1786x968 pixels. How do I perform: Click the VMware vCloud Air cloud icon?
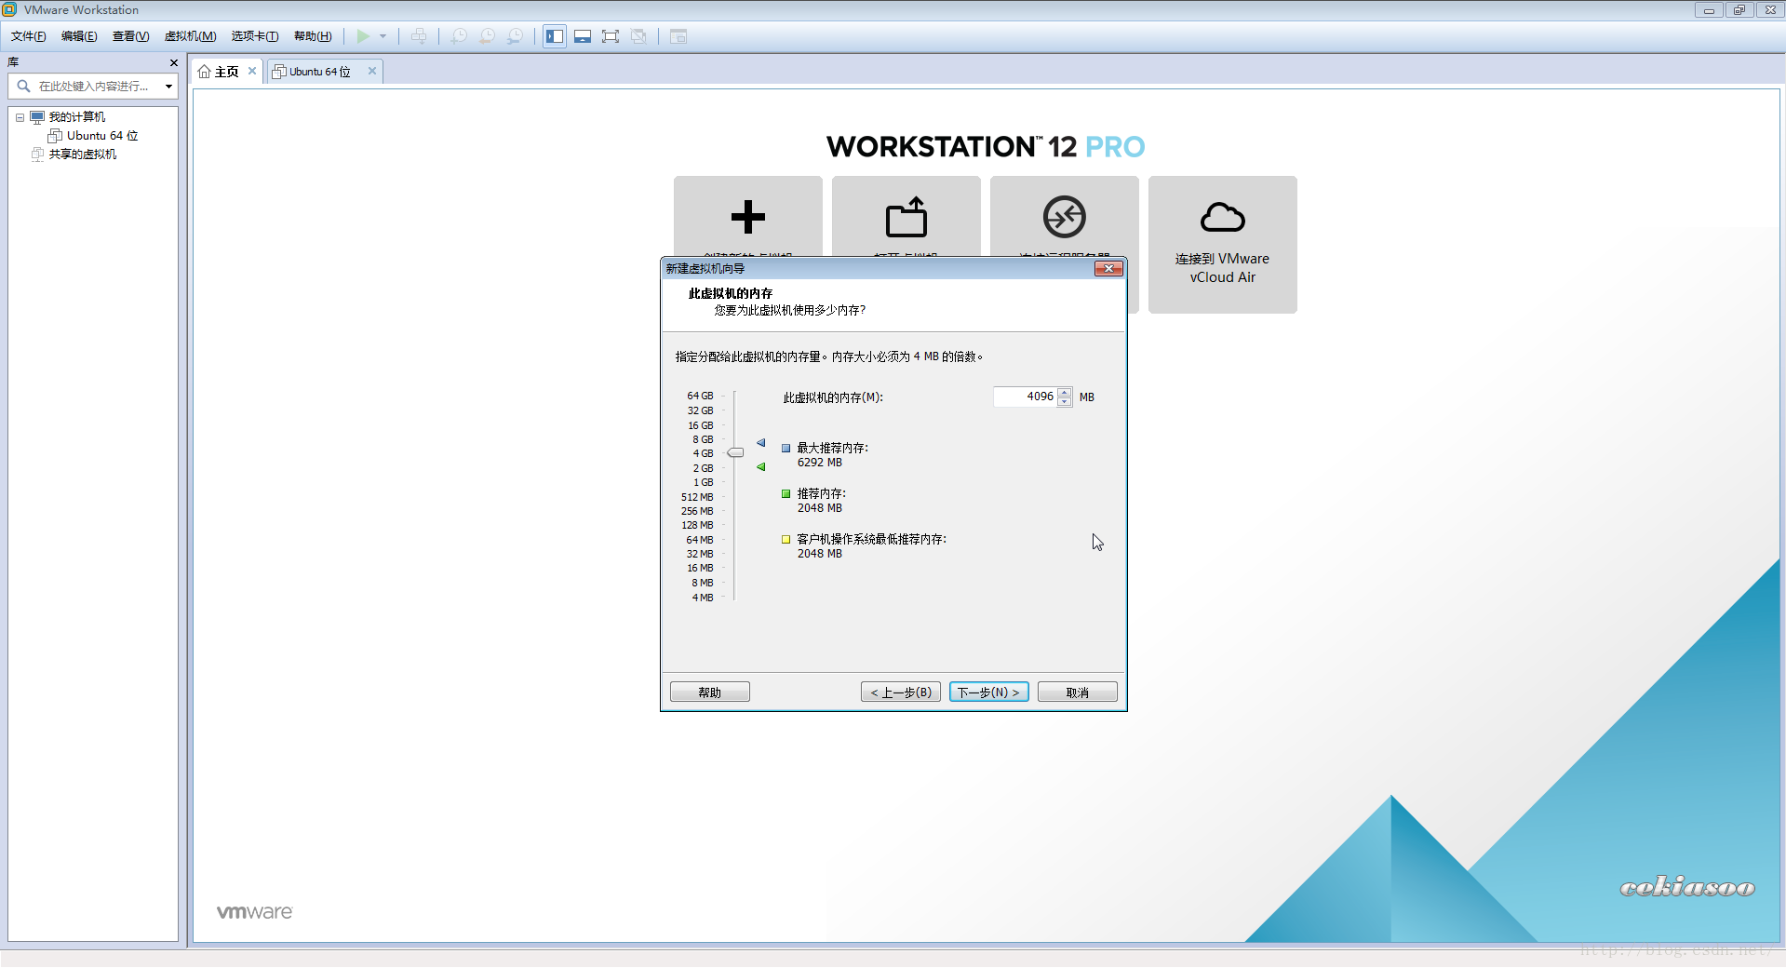(1223, 217)
